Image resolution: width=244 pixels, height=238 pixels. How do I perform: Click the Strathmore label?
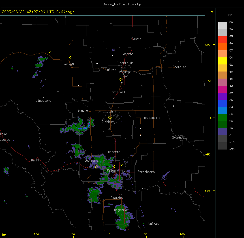point(146,172)
